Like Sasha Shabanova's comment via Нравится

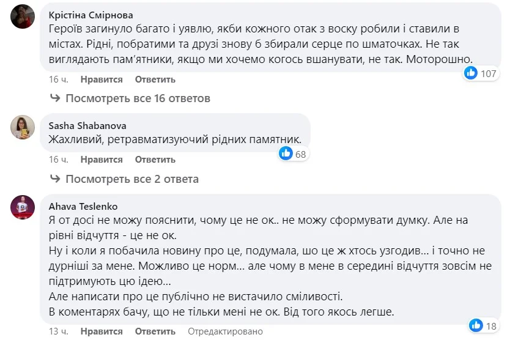click(102, 160)
